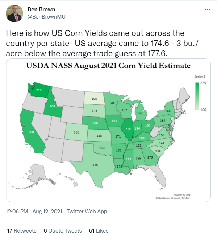
Task: View the 17 Retweets list
Action: coord(22,231)
